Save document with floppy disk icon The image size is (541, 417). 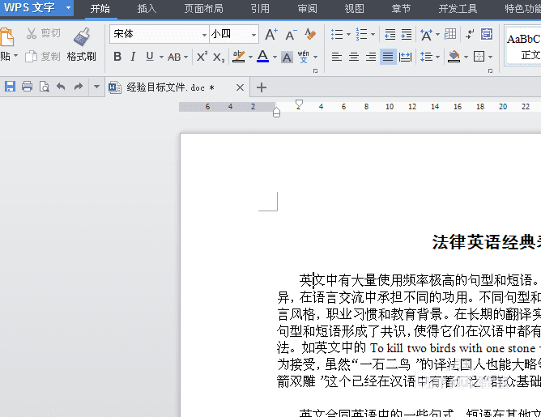click(10, 86)
